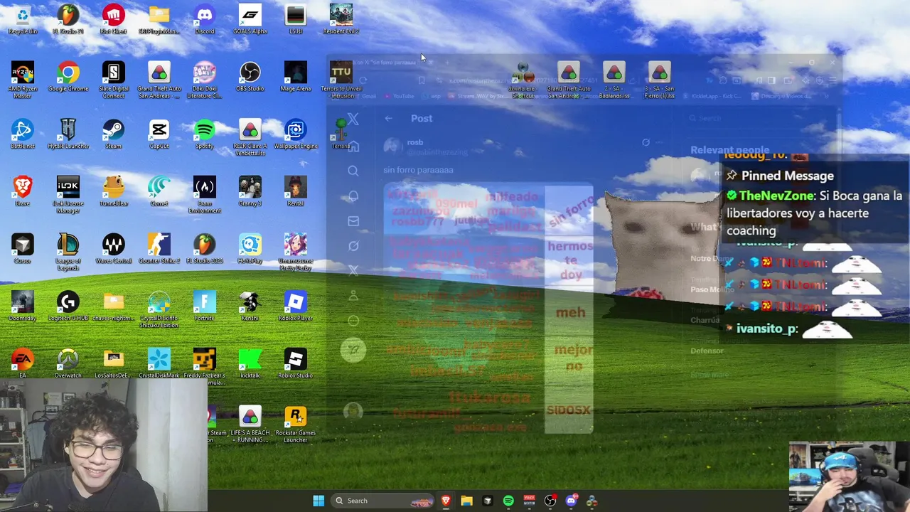Open the Exam Environment desktop shortcut
This screenshot has width=910, height=512.
(x=205, y=196)
